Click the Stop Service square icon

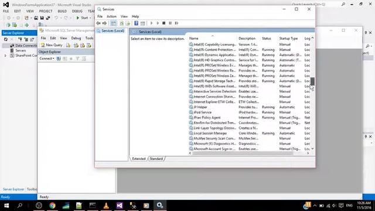coord(164,23)
